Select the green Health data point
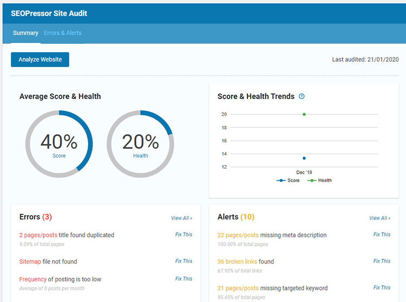The height and width of the screenshot is (302, 406). pos(304,114)
